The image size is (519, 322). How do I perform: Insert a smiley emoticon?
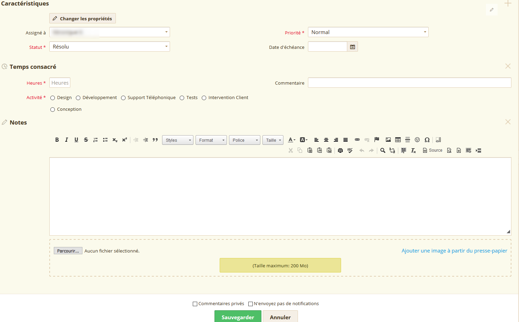(x=417, y=140)
